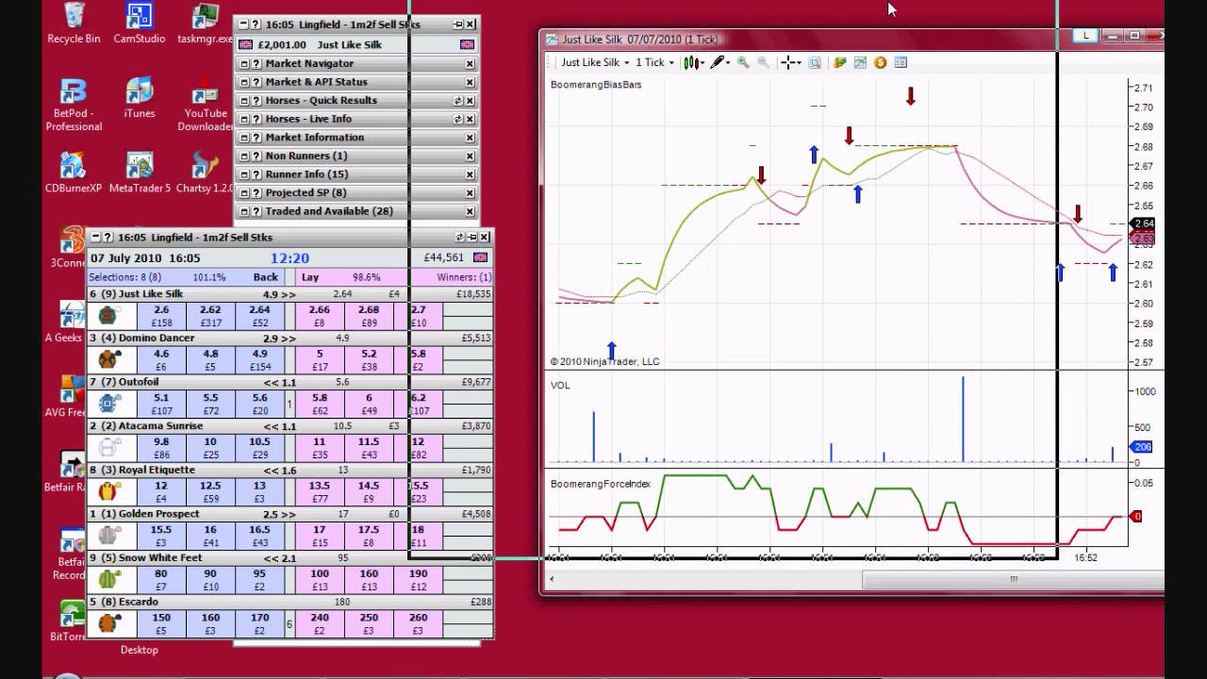
Task: Click the Back column header
Action: pyautogui.click(x=266, y=277)
